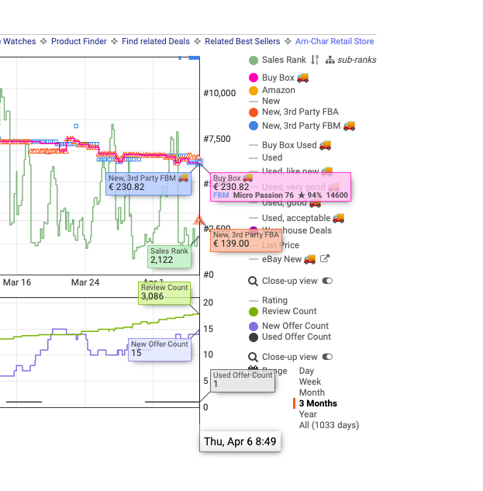Image resolution: width=483 pixels, height=491 pixels.
Task: Toggle Amazon orange legend dot
Action: point(254,91)
